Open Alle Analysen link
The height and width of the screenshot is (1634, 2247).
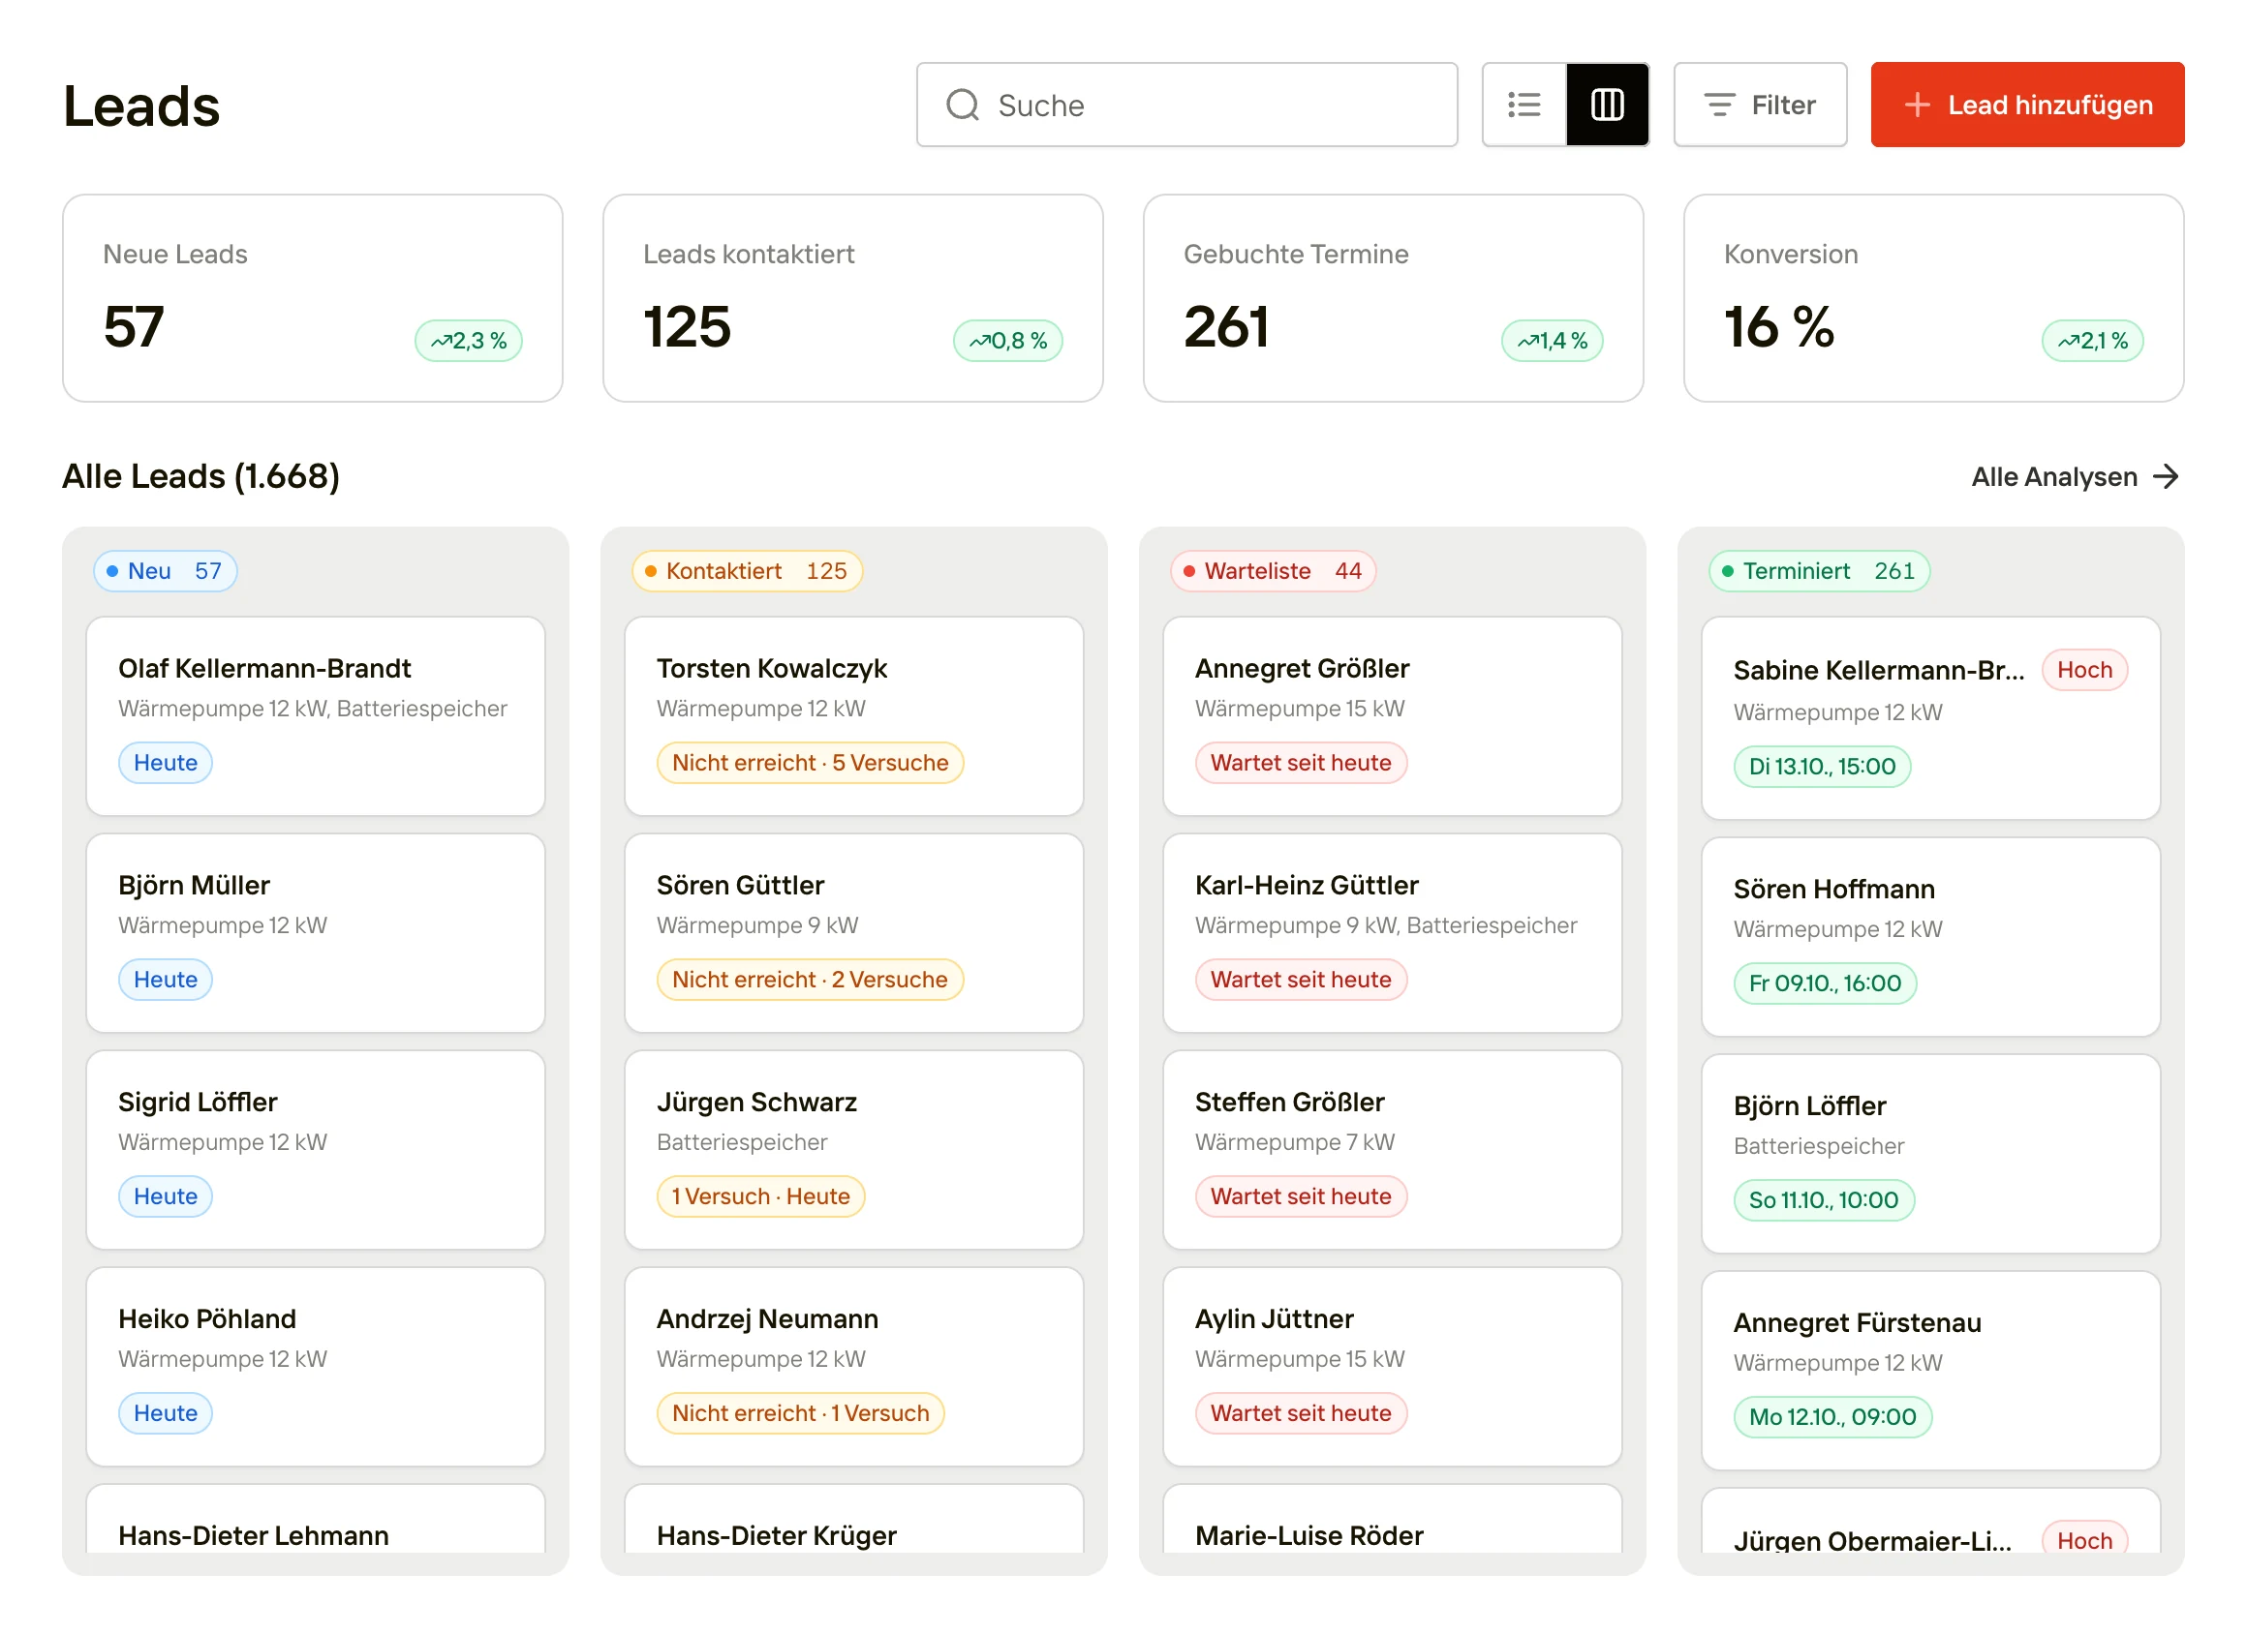[2076, 476]
